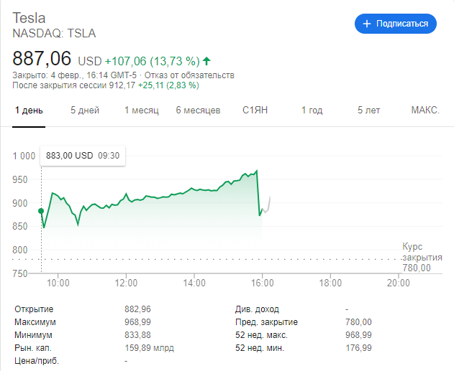Click the Рын. кап. row value 159,89 млрд
The image size is (454, 371).
(150, 348)
